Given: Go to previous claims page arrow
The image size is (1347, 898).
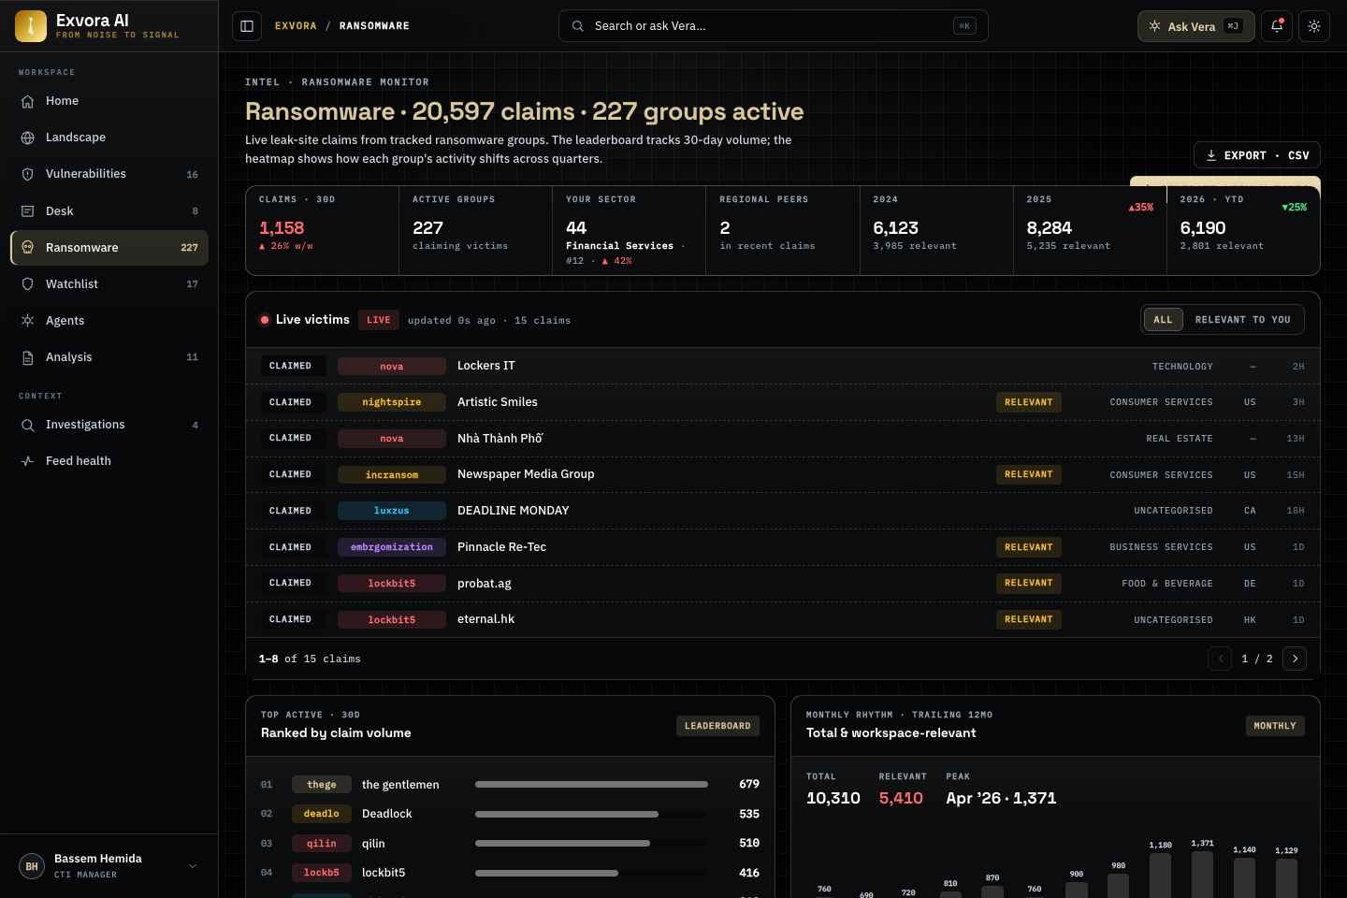Looking at the screenshot, I should pos(1220,659).
